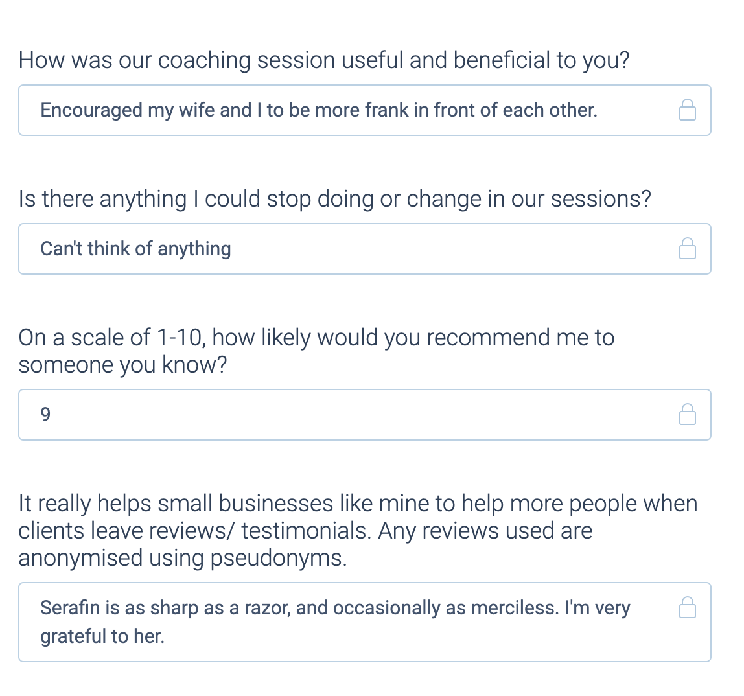
Task: Click the number 9 in the rating answer
Action: [45, 415]
